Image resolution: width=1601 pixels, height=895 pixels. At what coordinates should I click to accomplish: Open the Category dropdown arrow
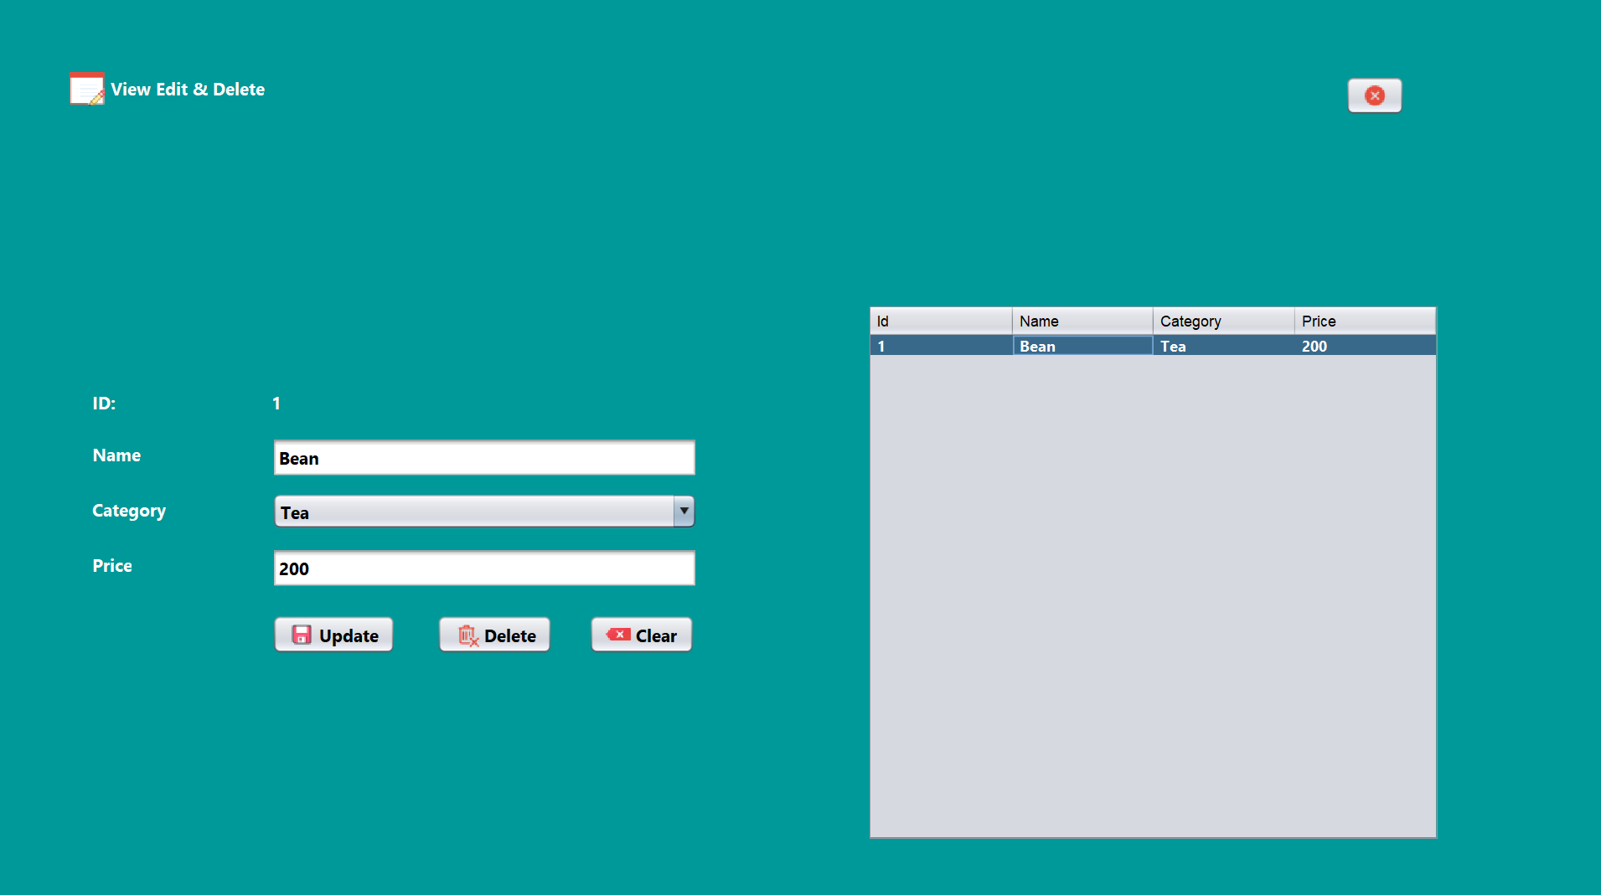pos(684,511)
